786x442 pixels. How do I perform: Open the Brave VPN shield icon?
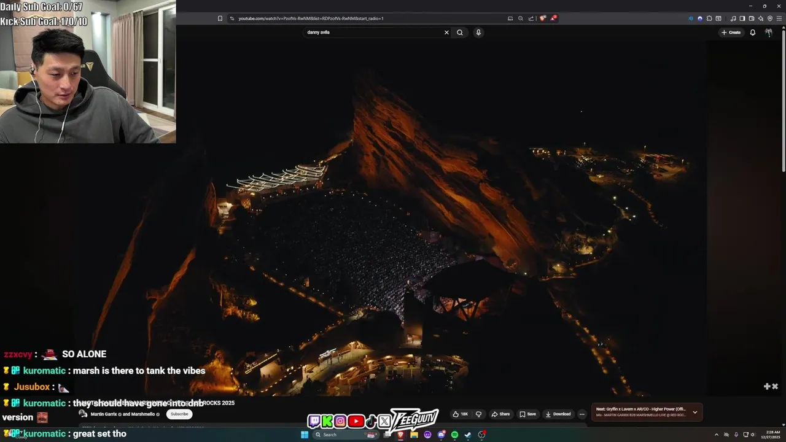point(771,18)
